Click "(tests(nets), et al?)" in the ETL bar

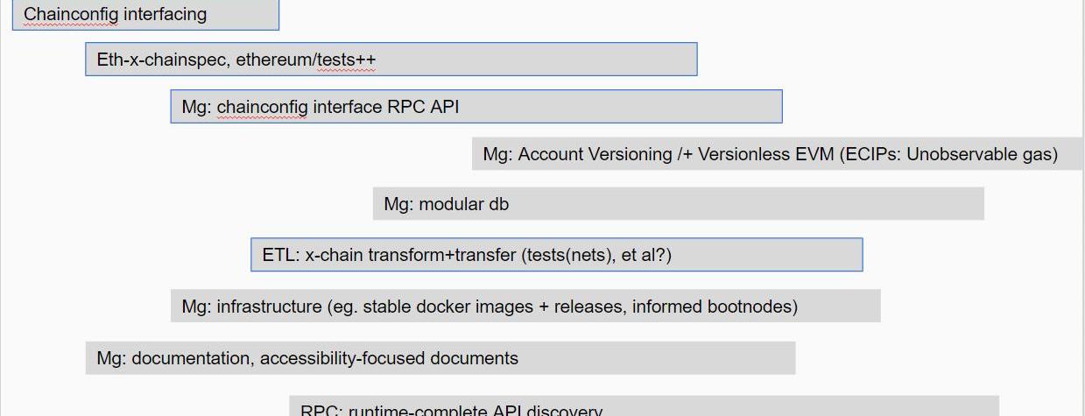(595, 256)
